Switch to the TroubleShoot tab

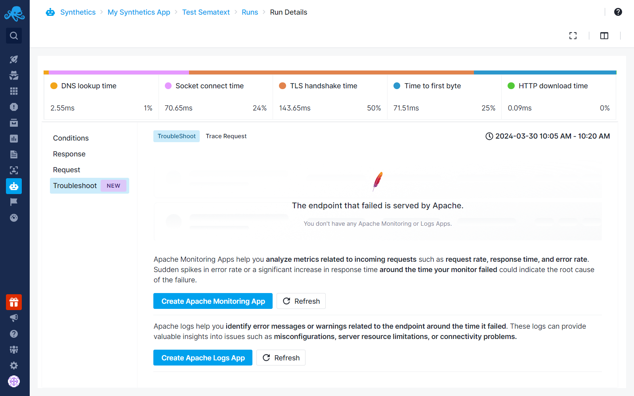(x=177, y=136)
